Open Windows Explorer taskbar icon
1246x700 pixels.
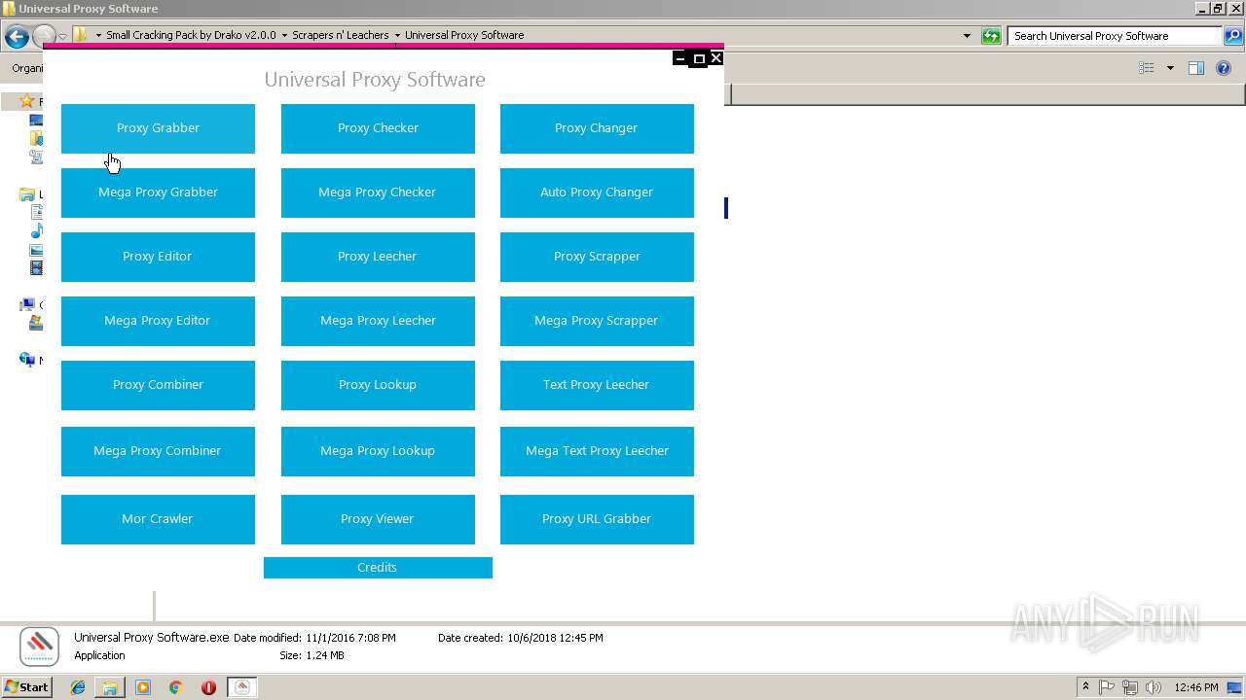point(110,687)
